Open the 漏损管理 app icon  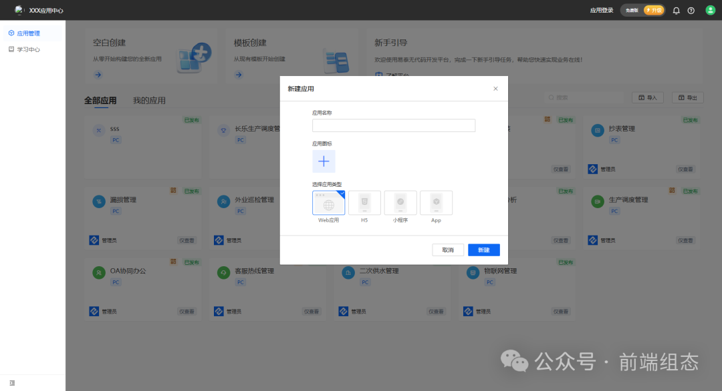pyautogui.click(x=98, y=202)
